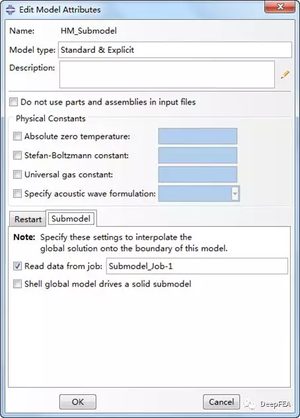Open acoustic wave formulation dropdown arrow
This screenshot has width=300, height=418.
point(235,194)
